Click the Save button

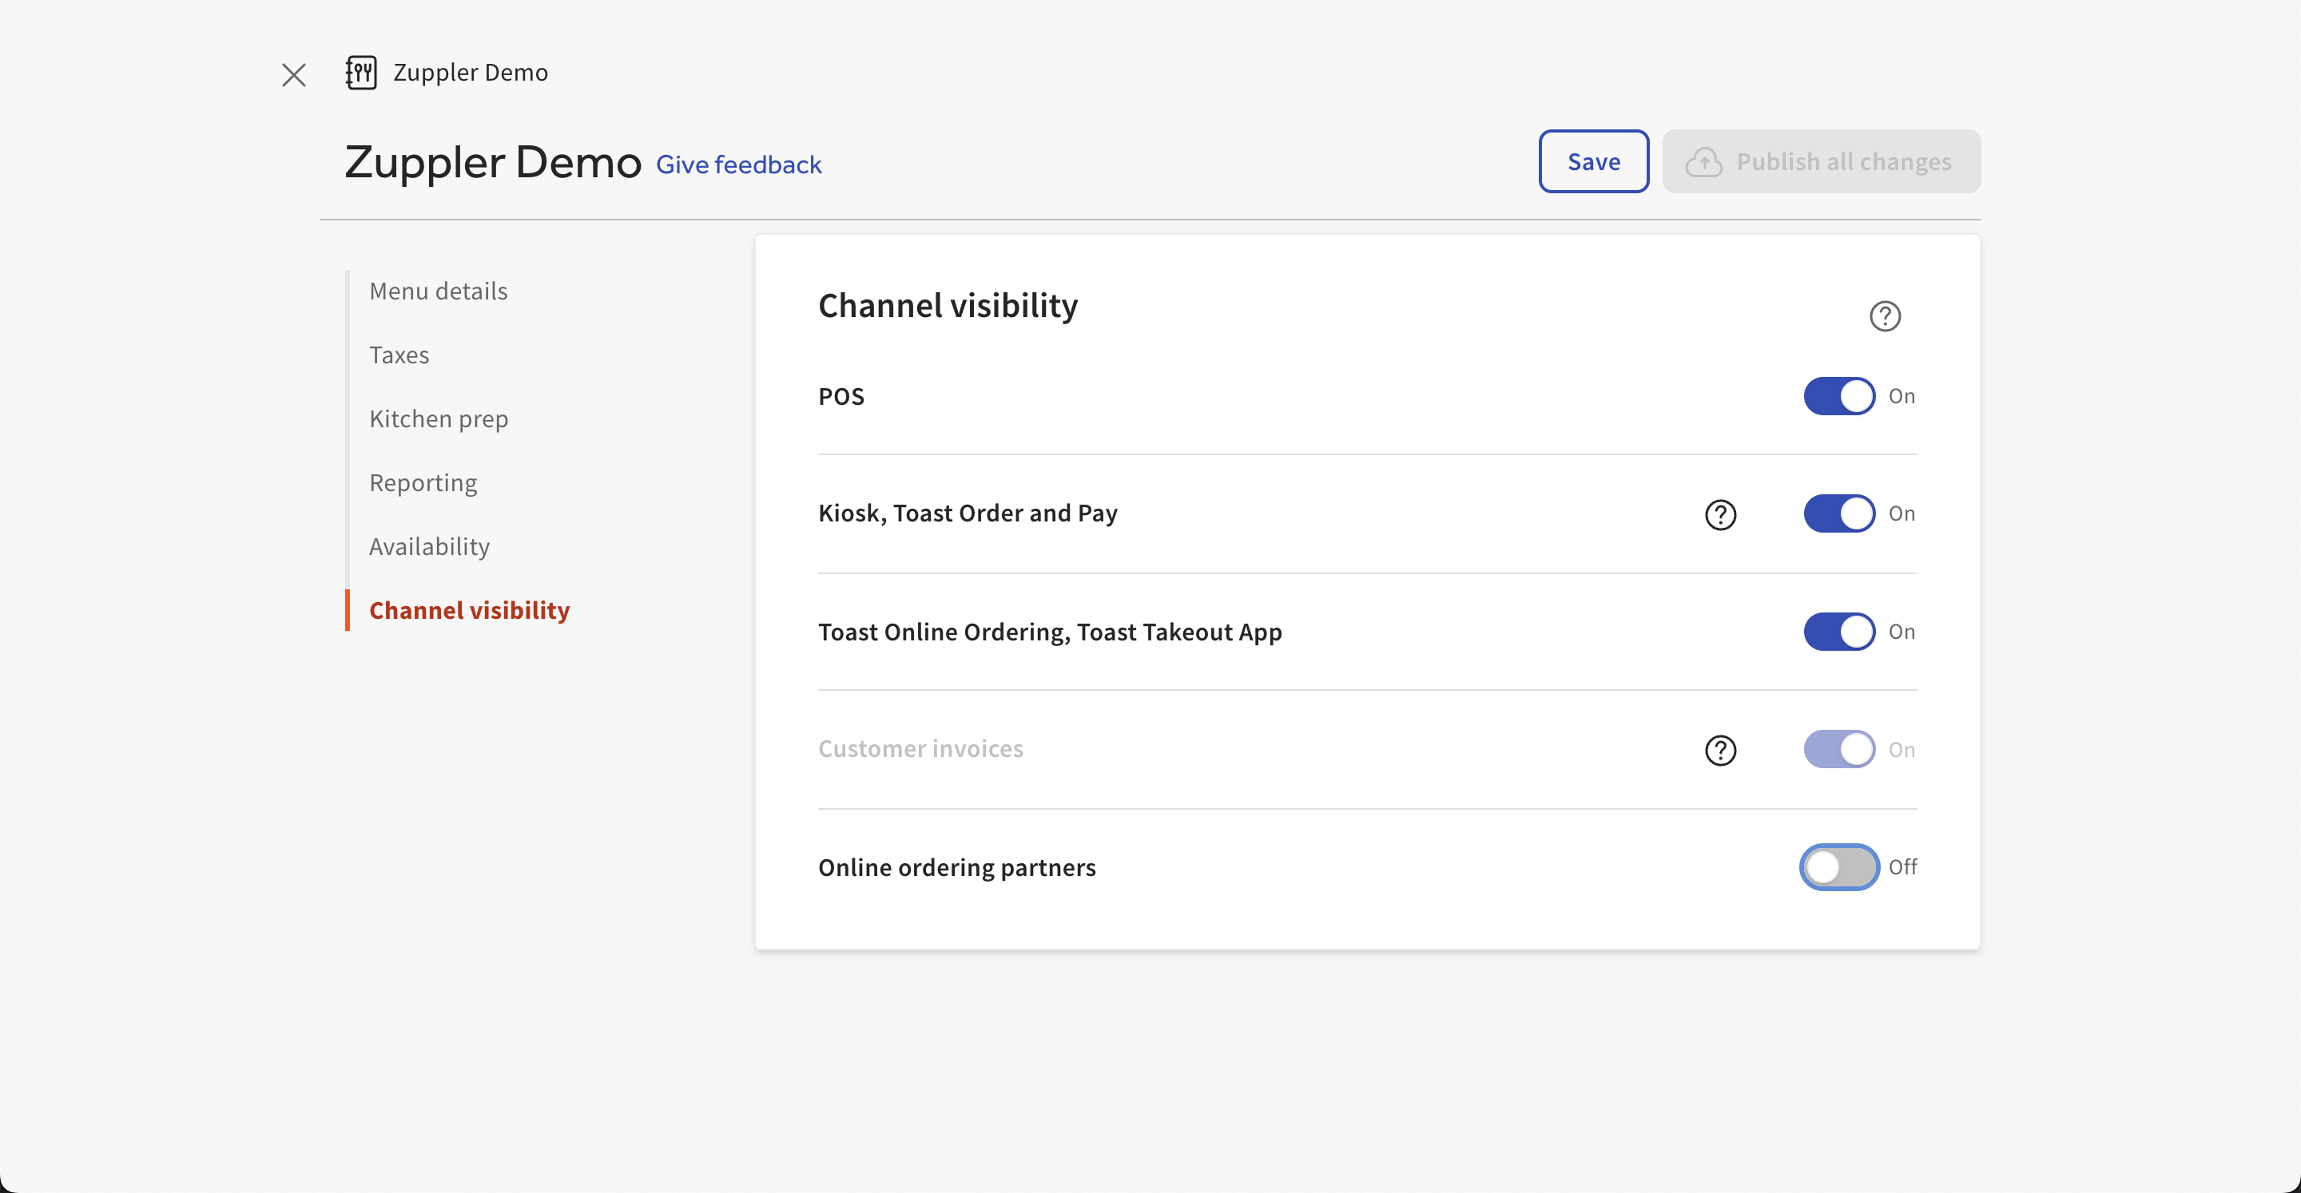click(1592, 161)
